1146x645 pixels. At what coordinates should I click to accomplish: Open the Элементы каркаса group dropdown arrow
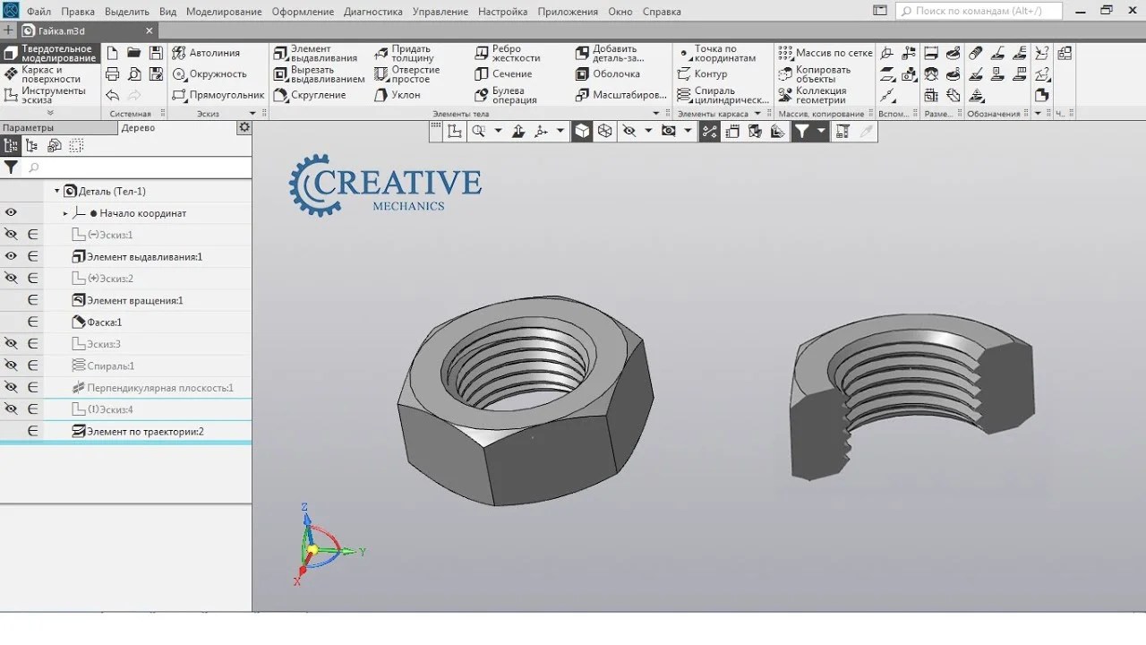pyautogui.click(x=757, y=114)
